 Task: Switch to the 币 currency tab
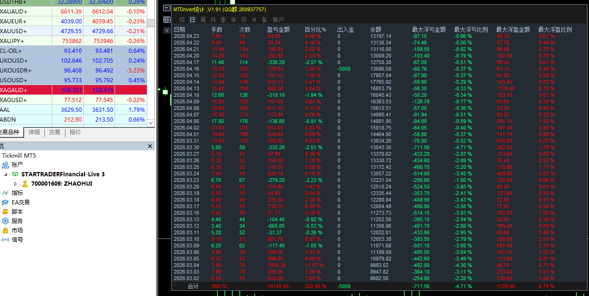[x=244, y=20]
